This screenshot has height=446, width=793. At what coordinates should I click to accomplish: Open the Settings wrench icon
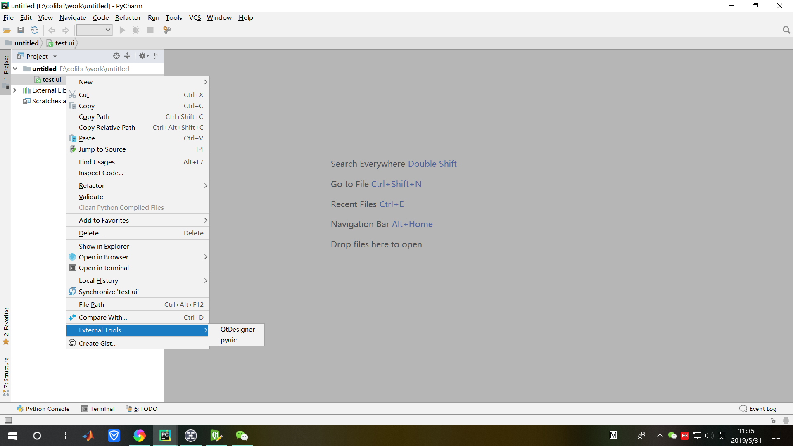[167, 30]
